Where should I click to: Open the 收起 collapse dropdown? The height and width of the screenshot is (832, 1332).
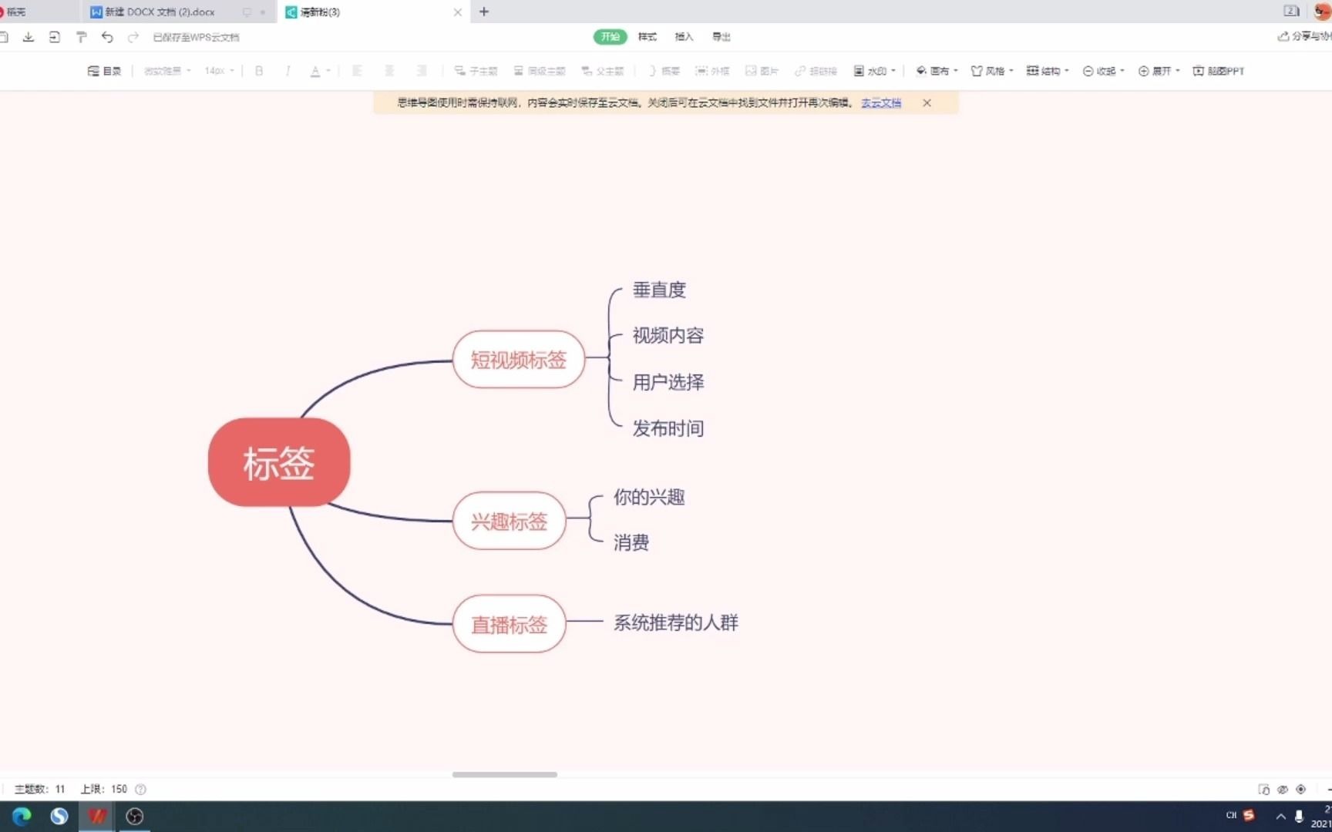click(1103, 71)
